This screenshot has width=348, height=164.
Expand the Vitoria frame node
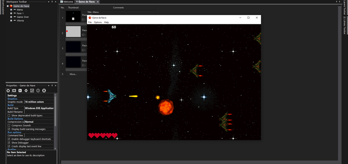click(11, 20)
